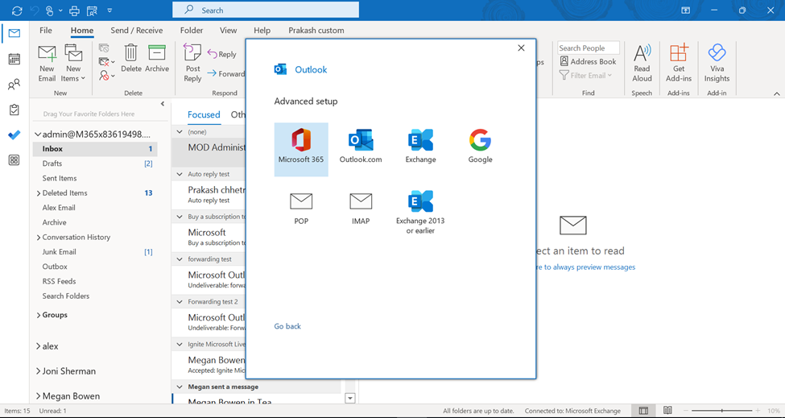Click Go back in Advanced setup
This screenshot has width=785, height=418.
pos(287,326)
